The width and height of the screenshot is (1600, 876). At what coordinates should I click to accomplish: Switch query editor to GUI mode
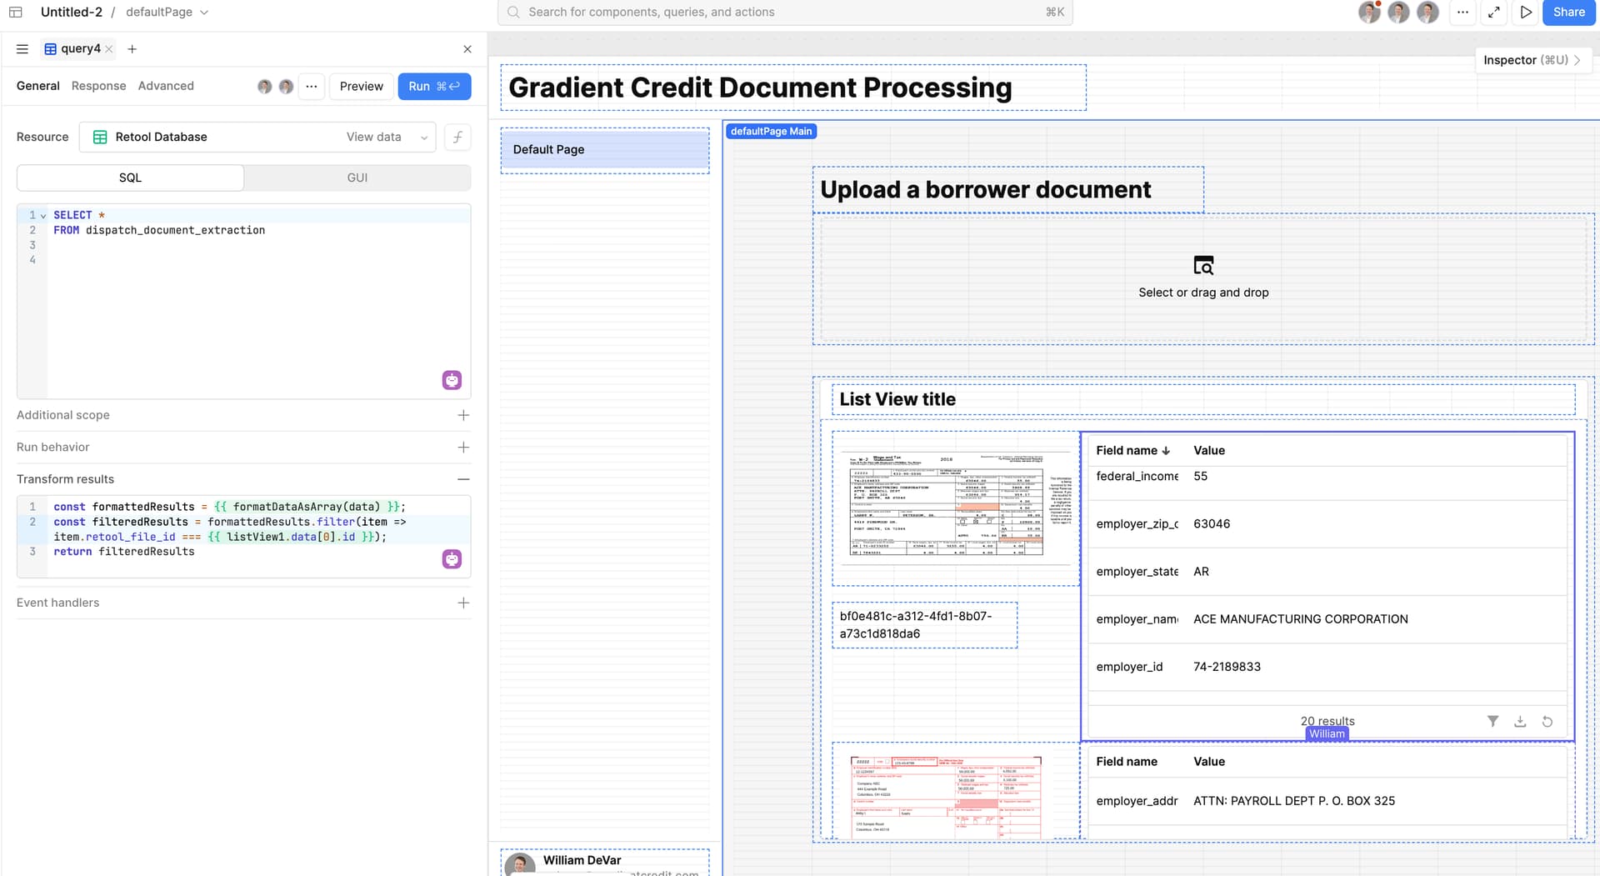click(357, 178)
